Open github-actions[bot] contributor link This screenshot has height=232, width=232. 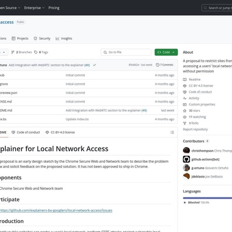205,159
